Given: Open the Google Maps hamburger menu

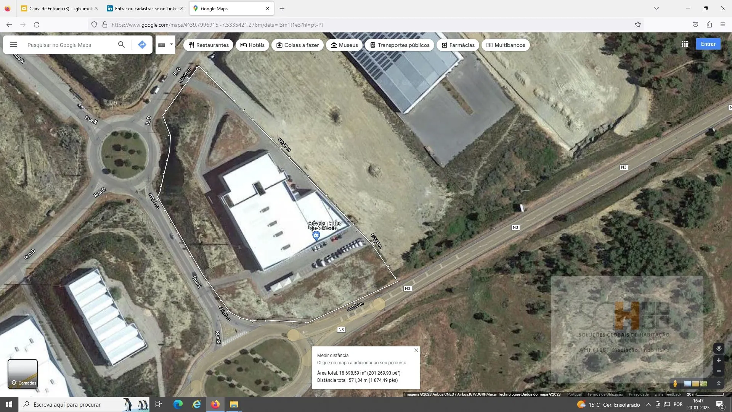Looking at the screenshot, I should pyautogui.click(x=14, y=45).
